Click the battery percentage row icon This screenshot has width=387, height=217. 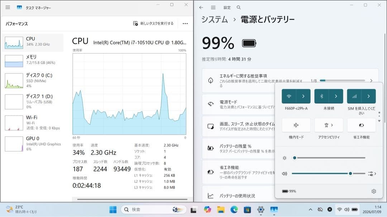(211, 148)
